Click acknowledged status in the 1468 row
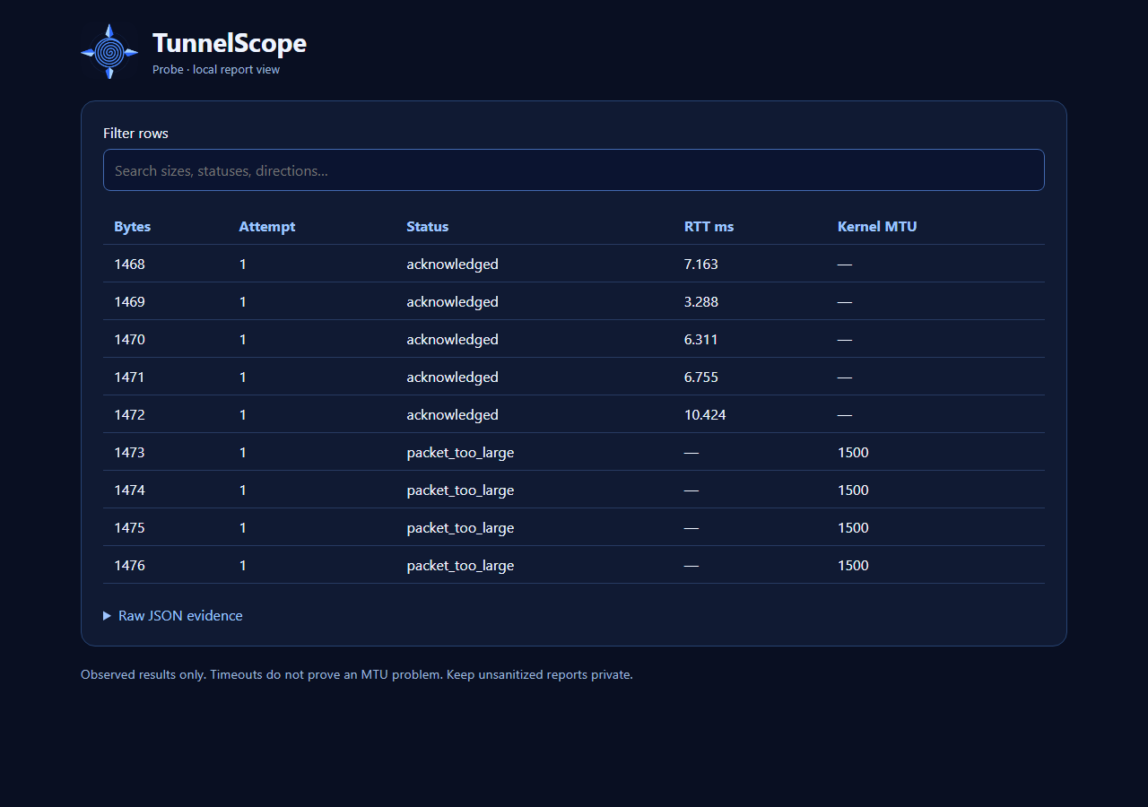The height and width of the screenshot is (807, 1148). pyautogui.click(x=452, y=265)
